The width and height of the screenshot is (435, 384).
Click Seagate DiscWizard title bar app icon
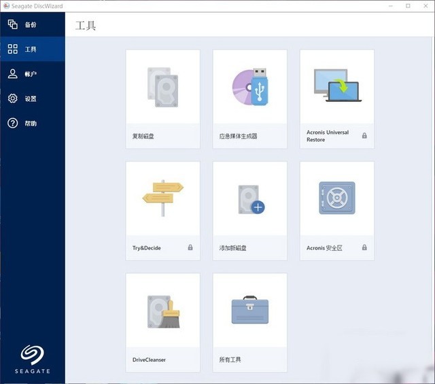6,6
